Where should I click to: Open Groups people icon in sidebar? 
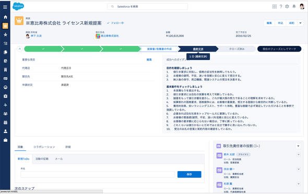click(5, 114)
